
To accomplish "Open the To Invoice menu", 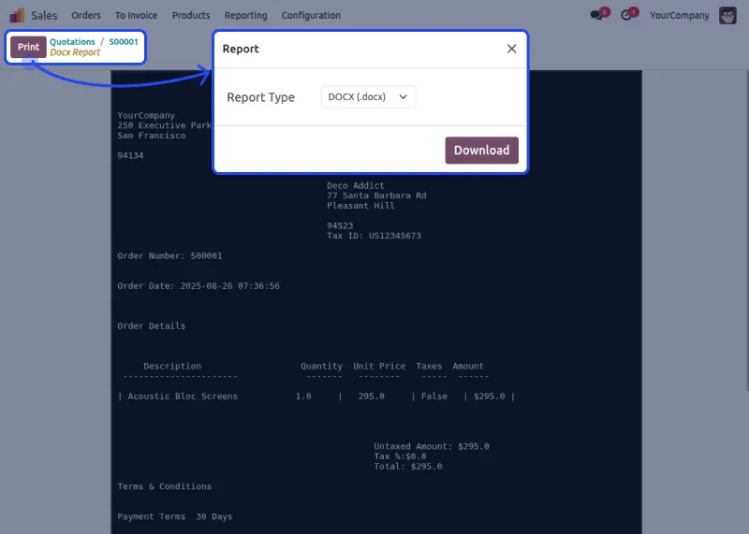I will 136,15.
